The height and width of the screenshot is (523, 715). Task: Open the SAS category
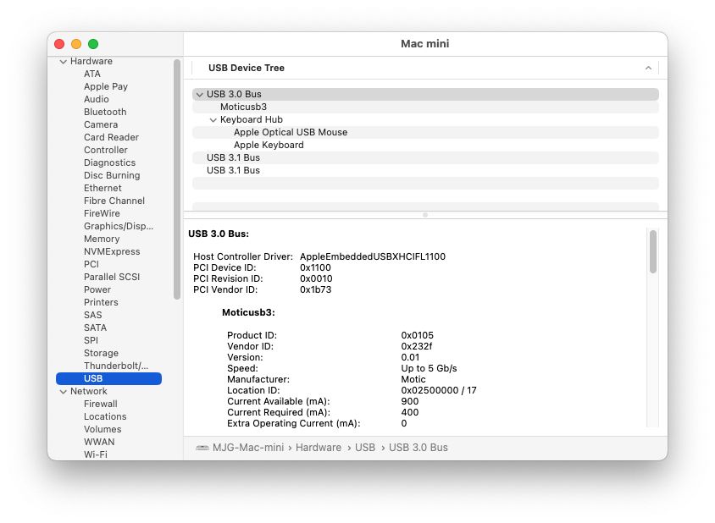tap(93, 316)
